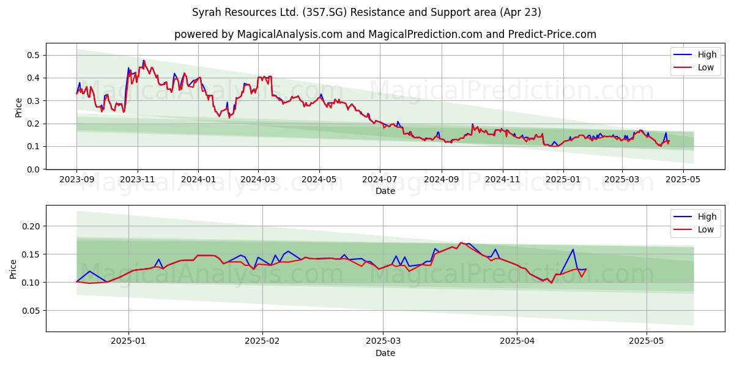Click the '2025-03' tick label on the lower chart
This screenshot has width=734, height=367.
coord(384,343)
